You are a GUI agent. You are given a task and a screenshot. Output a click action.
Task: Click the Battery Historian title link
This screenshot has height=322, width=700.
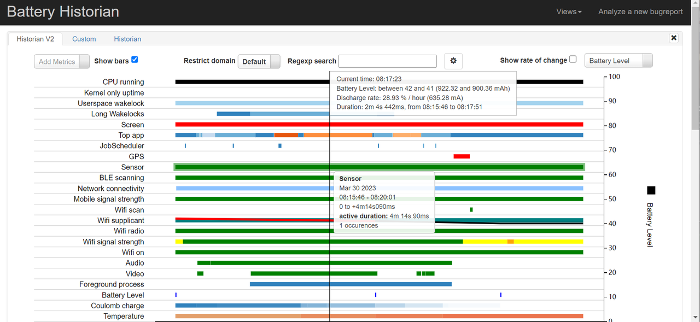pyautogui.click(x=63, y=11)
